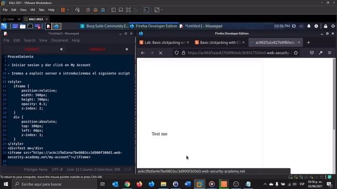337x189 pixels.
Task: Open Mousepad File menu
Action: coord(6,40)
